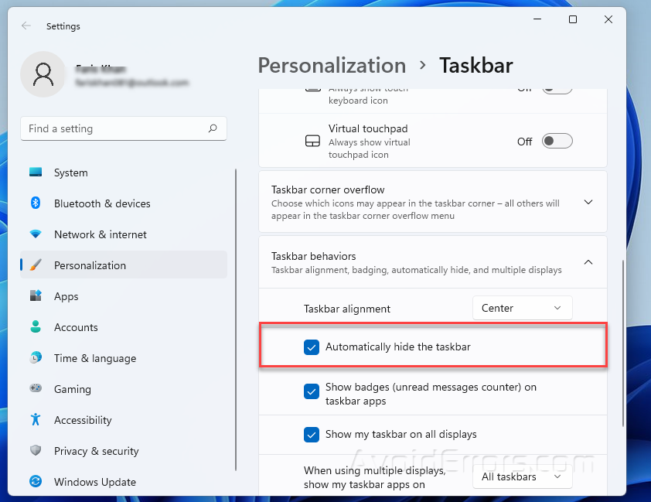The width and height of the screenshot is (651, 502).
Task: Toggle the Virtual touchpad switch
Action: 557,141
